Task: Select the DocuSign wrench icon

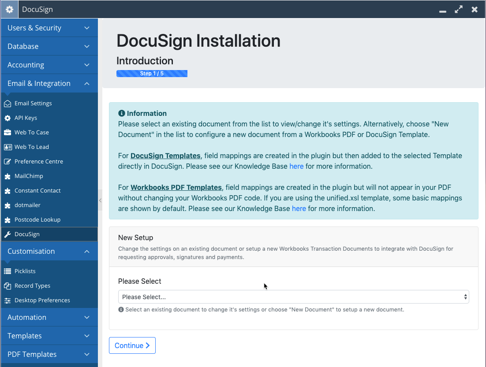Action: point(7,234)
